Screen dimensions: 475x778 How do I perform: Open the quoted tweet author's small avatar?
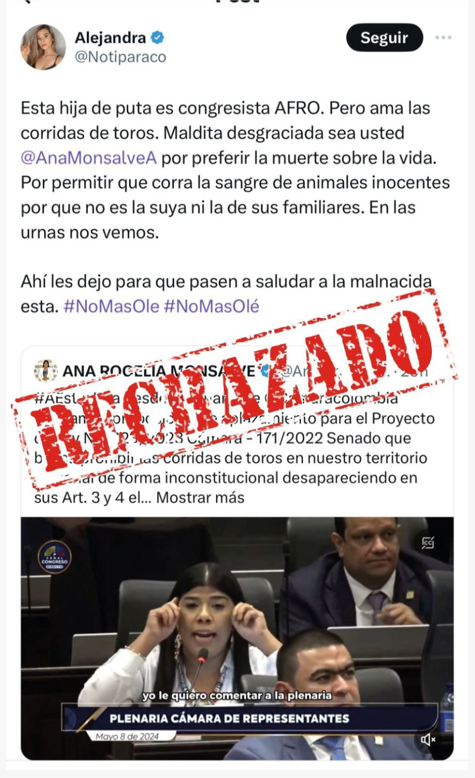click(x=46, y=371)
